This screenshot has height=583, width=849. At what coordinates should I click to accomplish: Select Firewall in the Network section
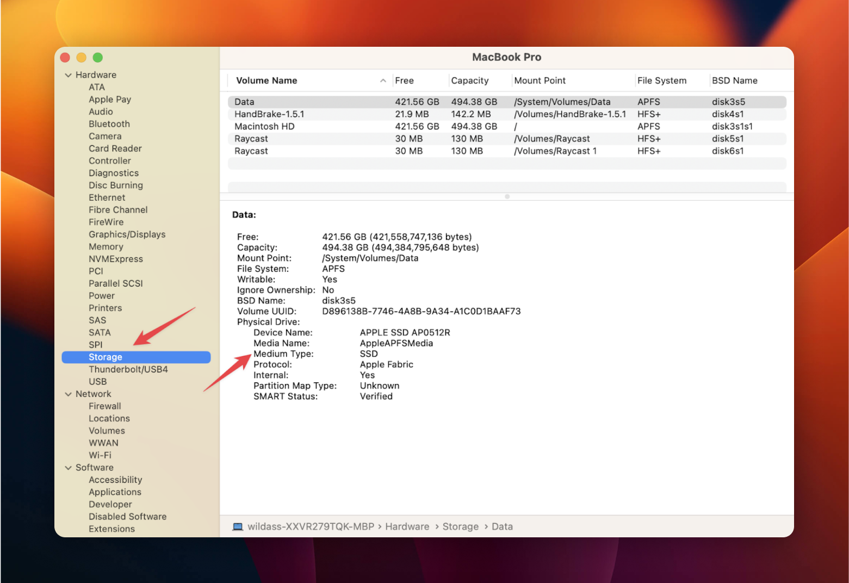coord(104,406)
